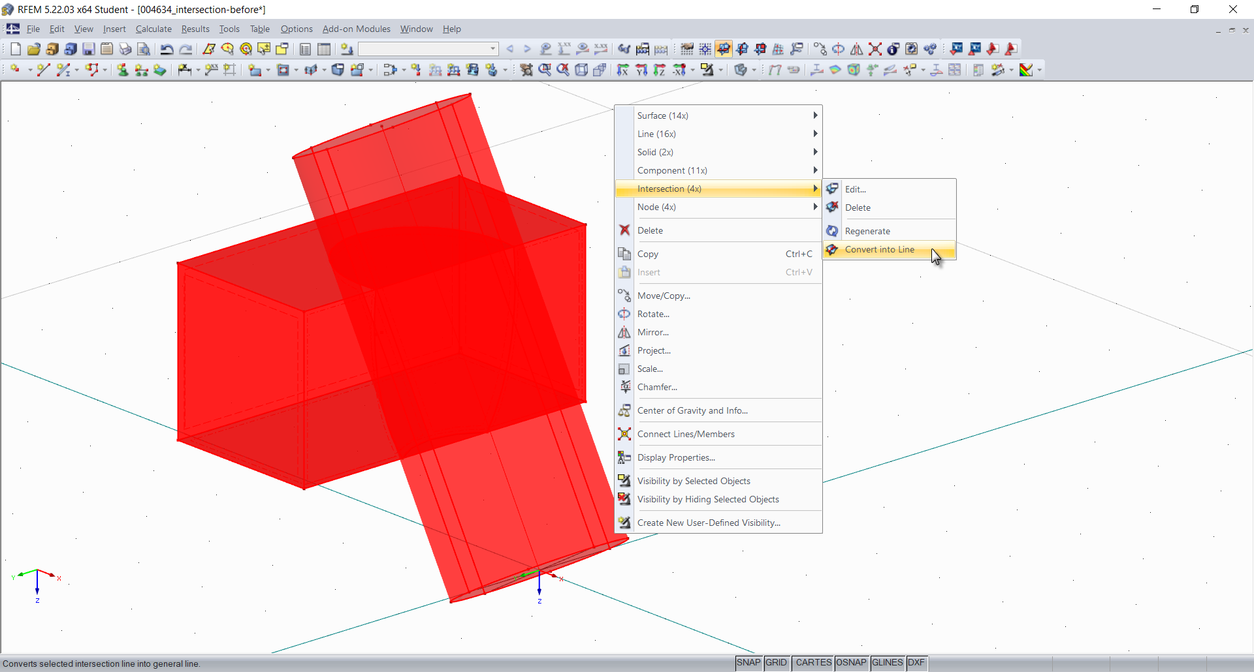Click Create New User-Defined Visibility...

(x=709, y=522)
